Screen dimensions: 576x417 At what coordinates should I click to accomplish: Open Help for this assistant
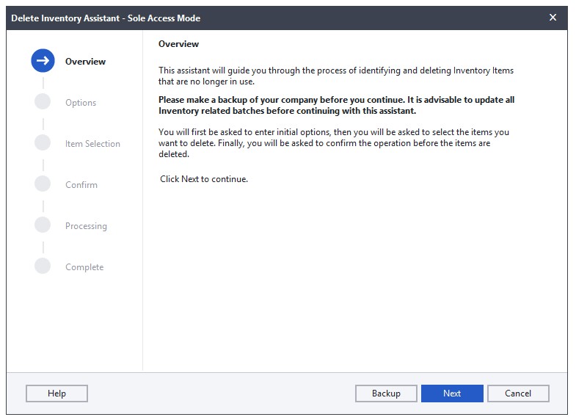(56, 394)
